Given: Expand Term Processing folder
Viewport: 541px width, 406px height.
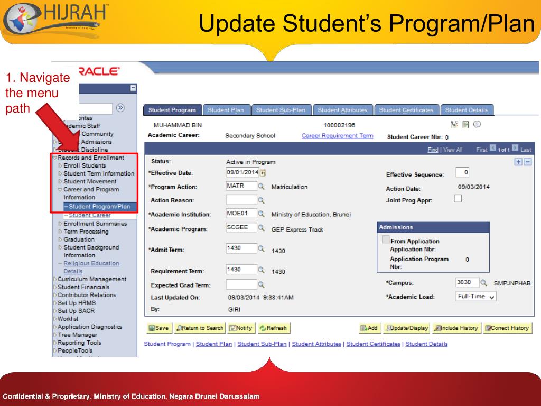Looking at the screenshot, I should (x=60, y=232).
